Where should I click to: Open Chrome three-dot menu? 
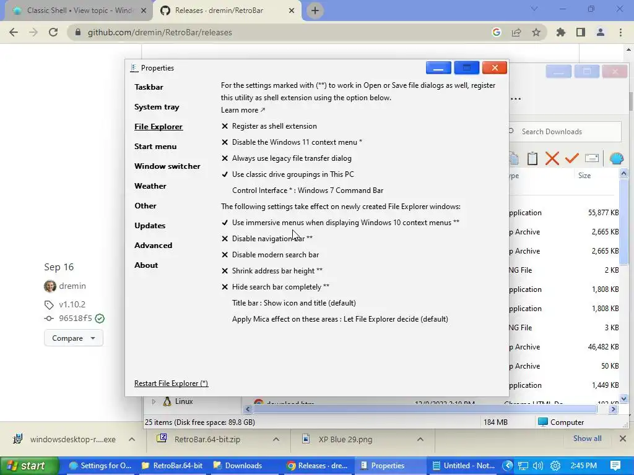[620, 32]
